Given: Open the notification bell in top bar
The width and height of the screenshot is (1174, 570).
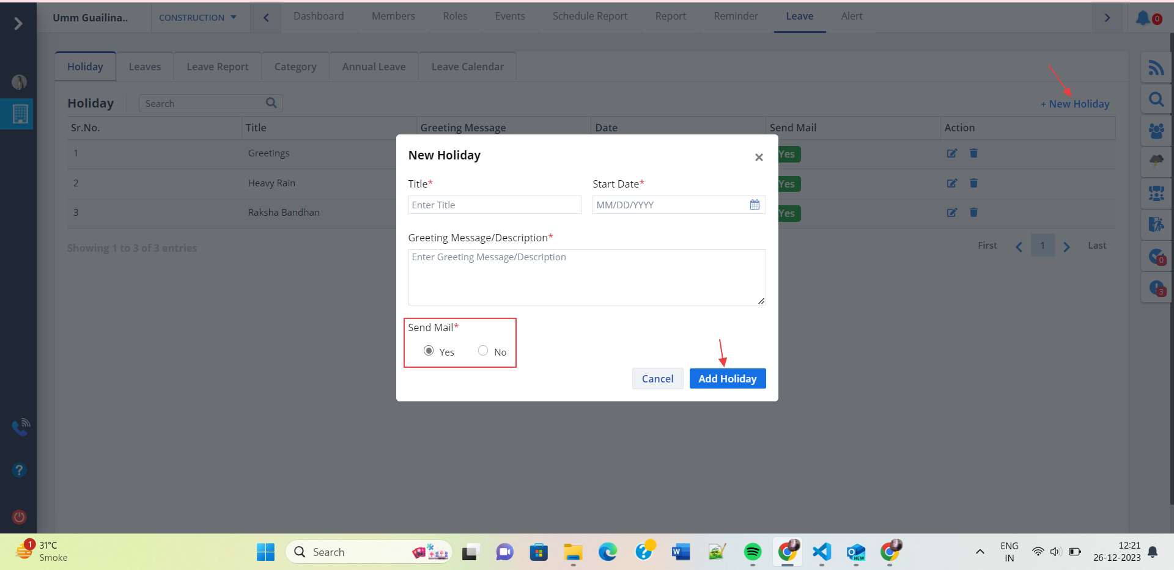Looking at the screenshot, I should pyautogui.click(x=1142, y=18).
